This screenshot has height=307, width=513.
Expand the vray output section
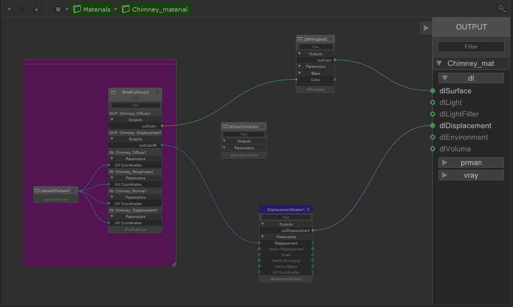(445, 175)
